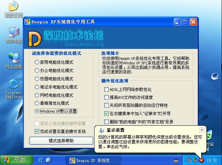222x165 pixels.
Task: Click the info icon in the balloon
Action: point(101,130)
